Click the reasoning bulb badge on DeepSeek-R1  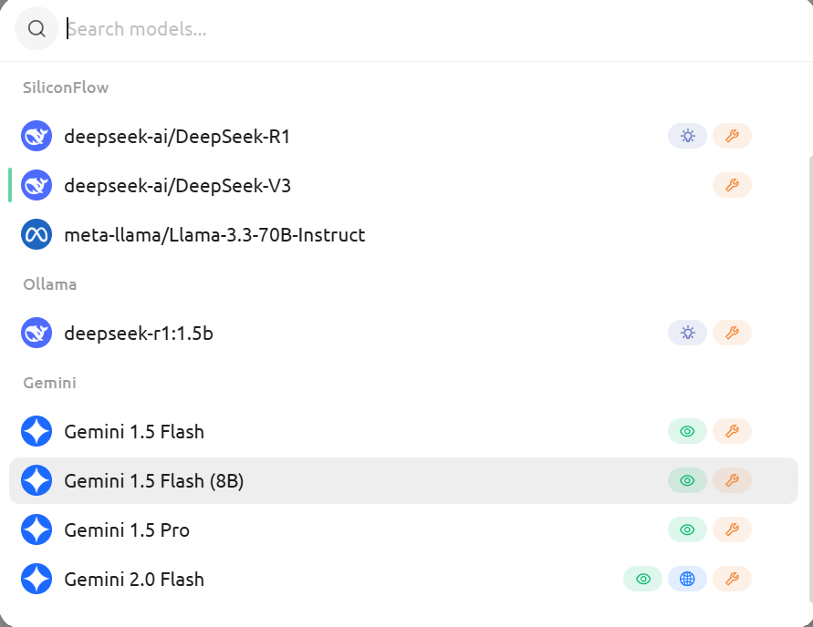pyautogui.click(x=687, y=136)
